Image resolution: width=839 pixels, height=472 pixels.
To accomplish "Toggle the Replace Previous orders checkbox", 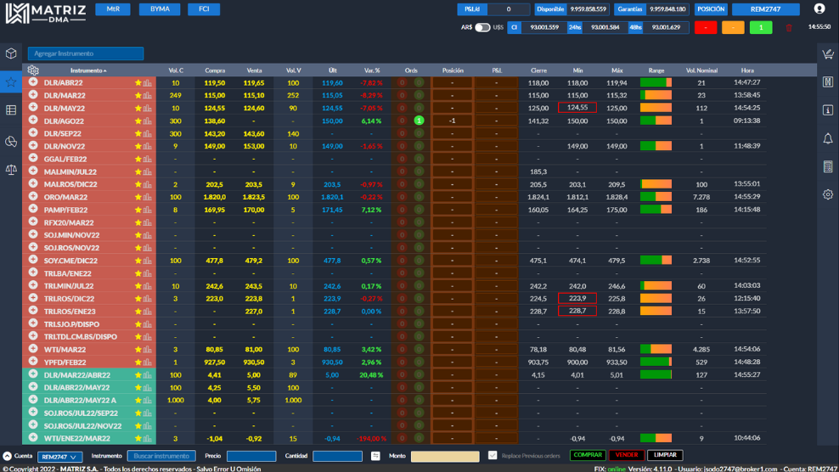I will [x=493, y=456].
